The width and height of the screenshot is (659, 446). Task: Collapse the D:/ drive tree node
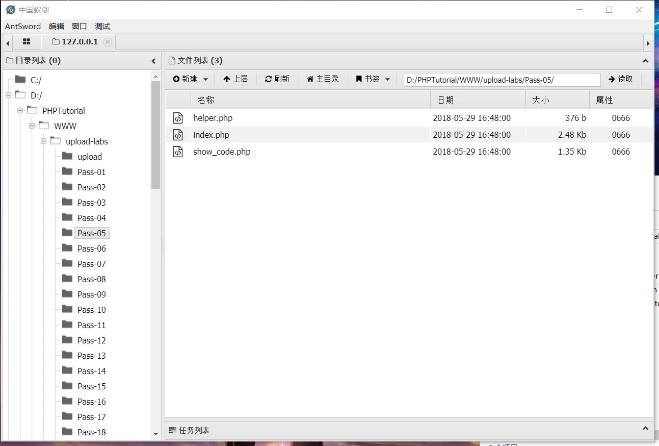click(8, 95)
